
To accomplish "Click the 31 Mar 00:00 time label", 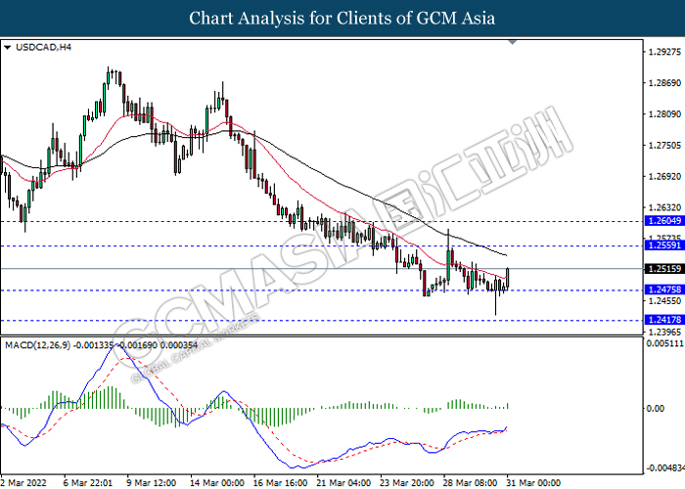I will 534,482.
